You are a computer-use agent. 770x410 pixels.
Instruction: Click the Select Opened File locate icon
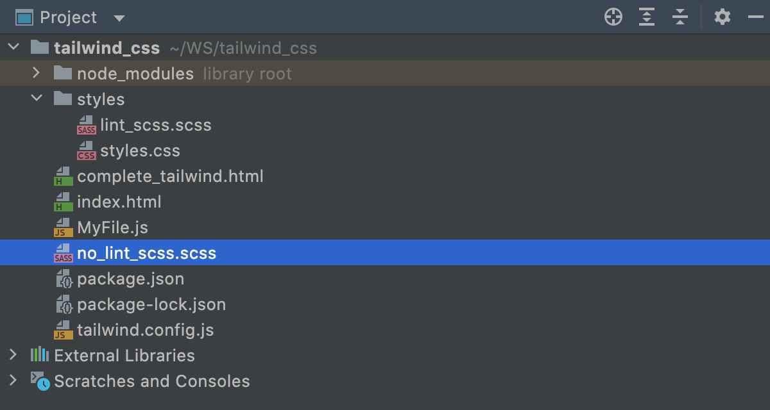[x=613, y=17]
